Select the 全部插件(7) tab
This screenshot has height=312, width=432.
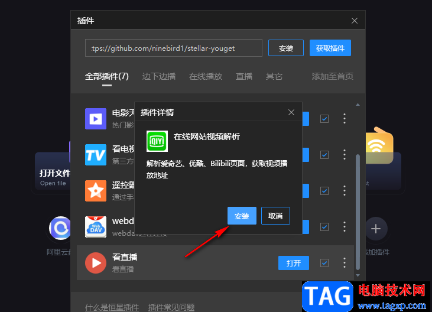tap(106, 76)
